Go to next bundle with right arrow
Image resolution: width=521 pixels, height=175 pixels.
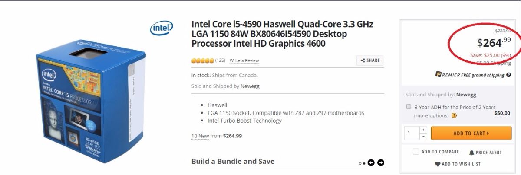click(x=381, y=162)
